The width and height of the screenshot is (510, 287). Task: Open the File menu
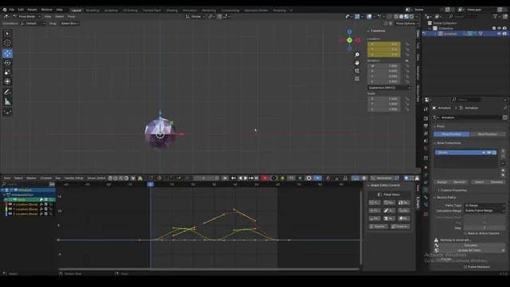pos(12,10)
